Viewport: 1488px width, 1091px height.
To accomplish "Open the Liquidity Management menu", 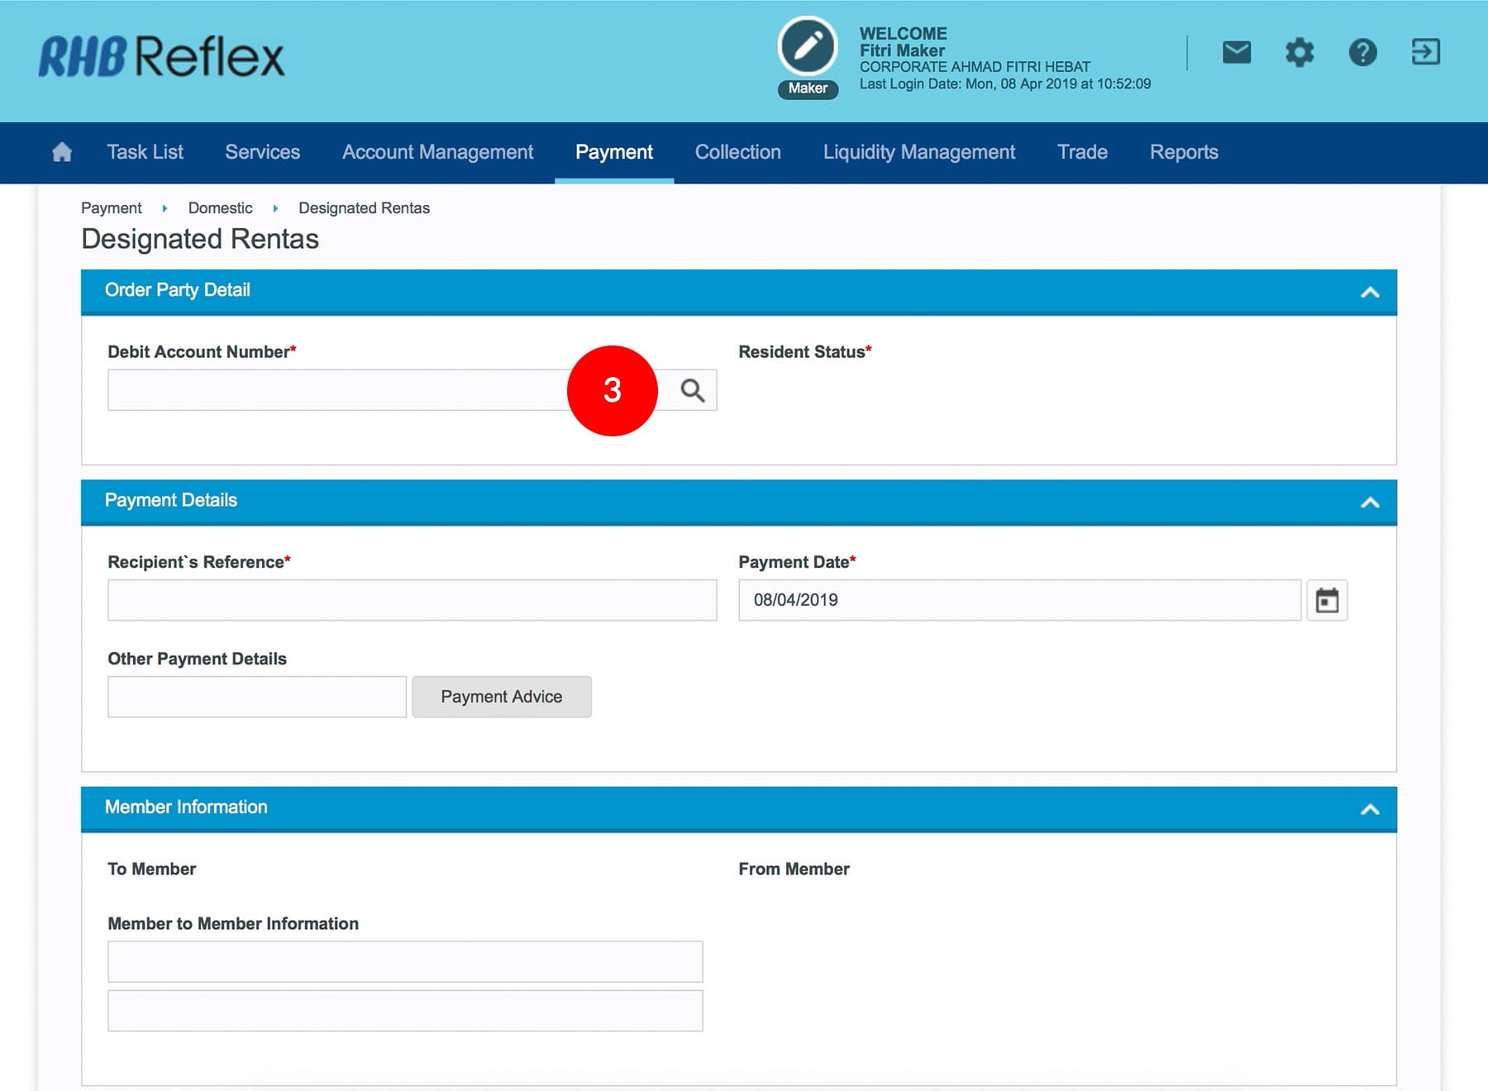I will click(x=918, y=152).
